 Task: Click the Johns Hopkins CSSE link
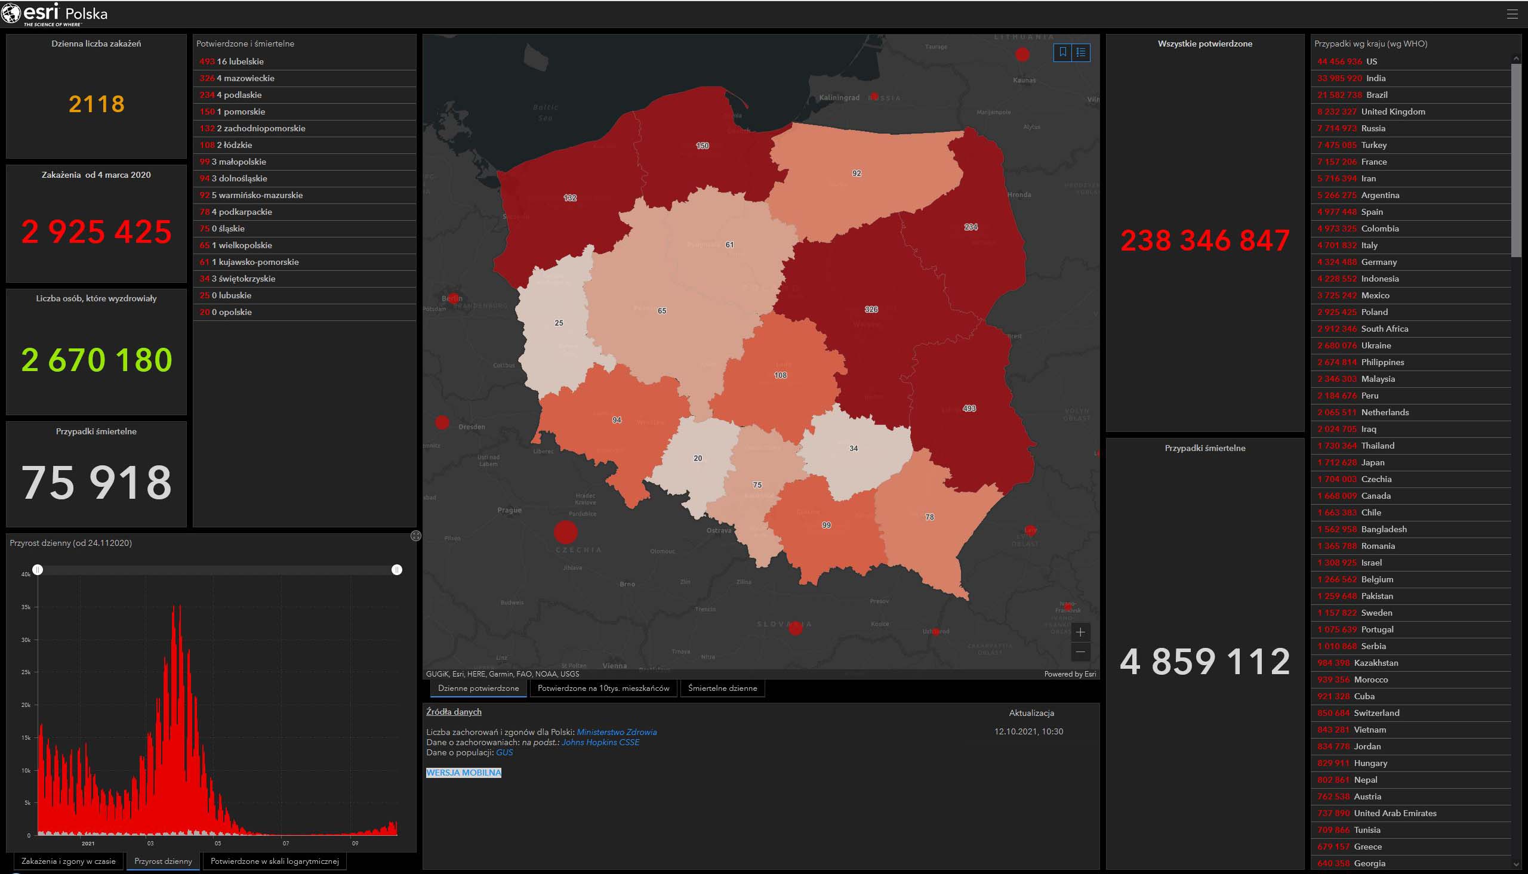click(600, 742)
